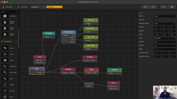This screenshot has height=99, width=177.
Task: Open the Collision Shape dropdown
Action: [x=165, y=24]
